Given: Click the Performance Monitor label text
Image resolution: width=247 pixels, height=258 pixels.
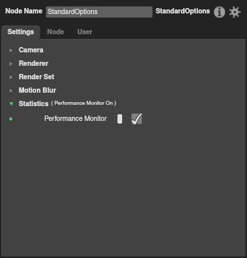Looking at the screenshot, I should tap(75, 118).
